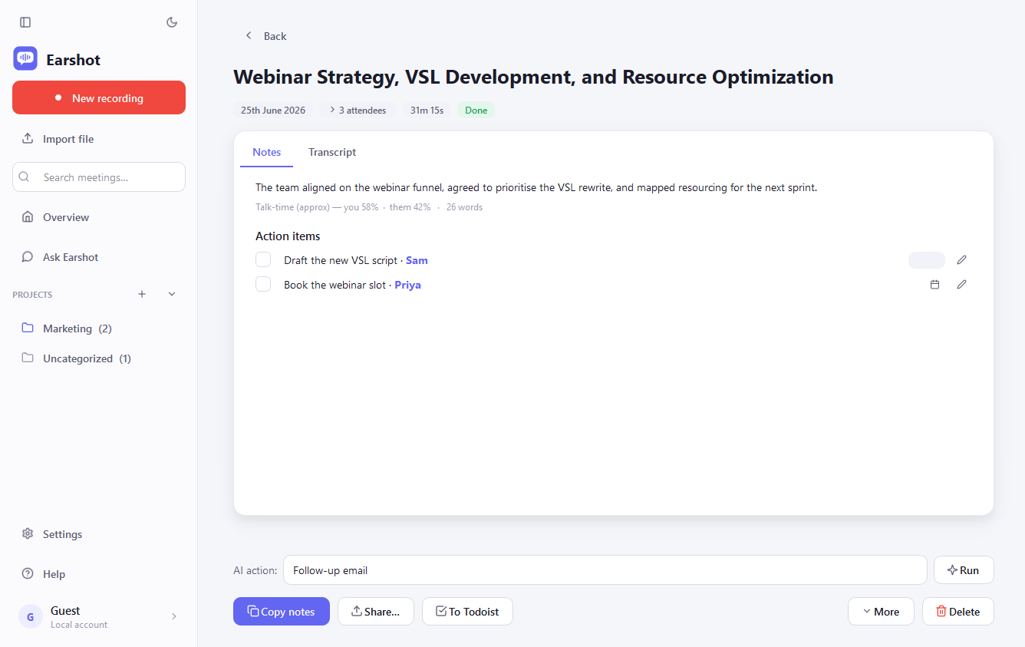1025x647 pixels.
Task: Click the Earshot logo icon
Action: coord(25,59)
